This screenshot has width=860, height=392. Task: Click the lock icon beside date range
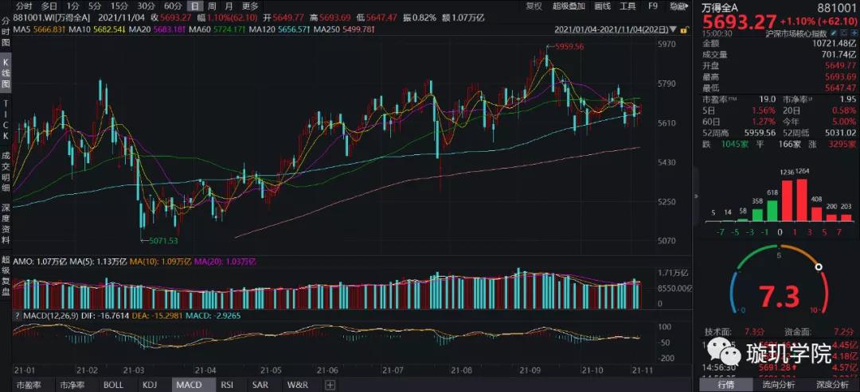coord(684,30)
